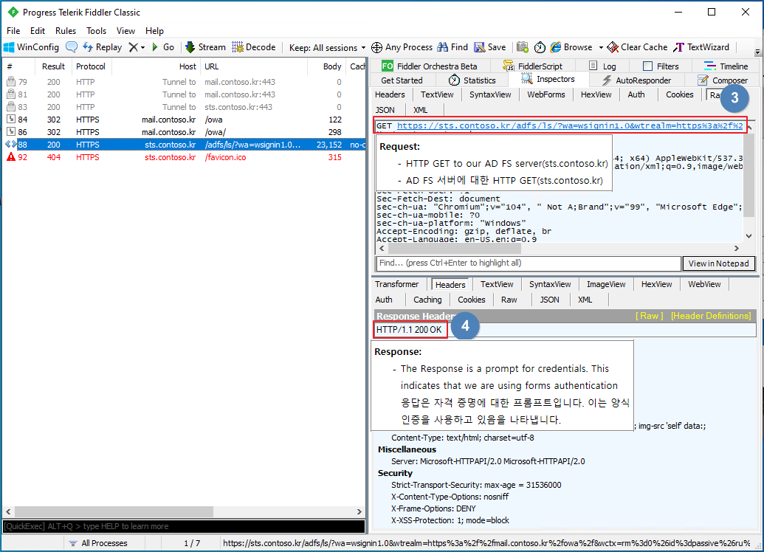The image size is (764, 552).
Task: Switch to the Statistics tab
Action: (x=472, y=80)
